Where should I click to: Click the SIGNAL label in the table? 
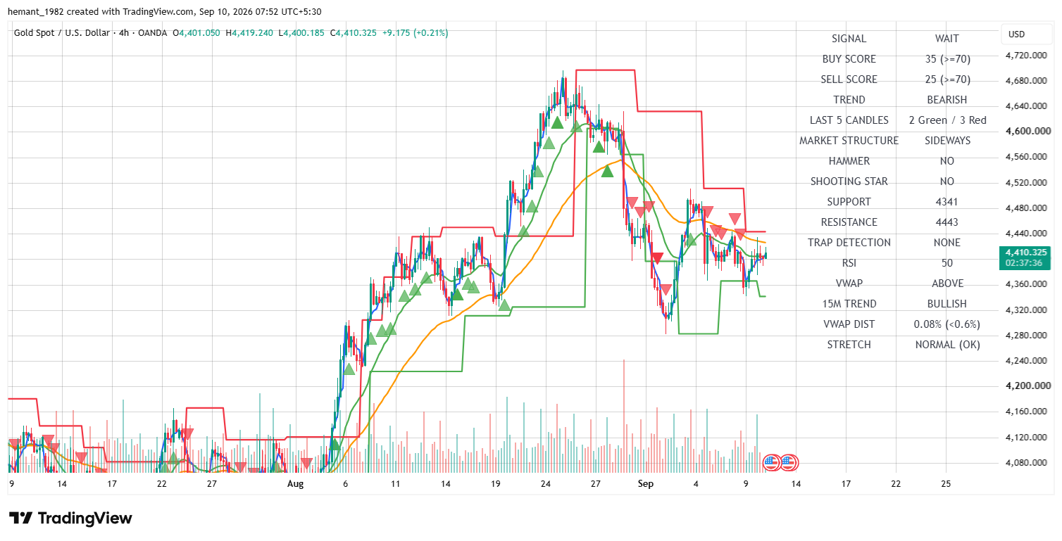click(849, 39)
